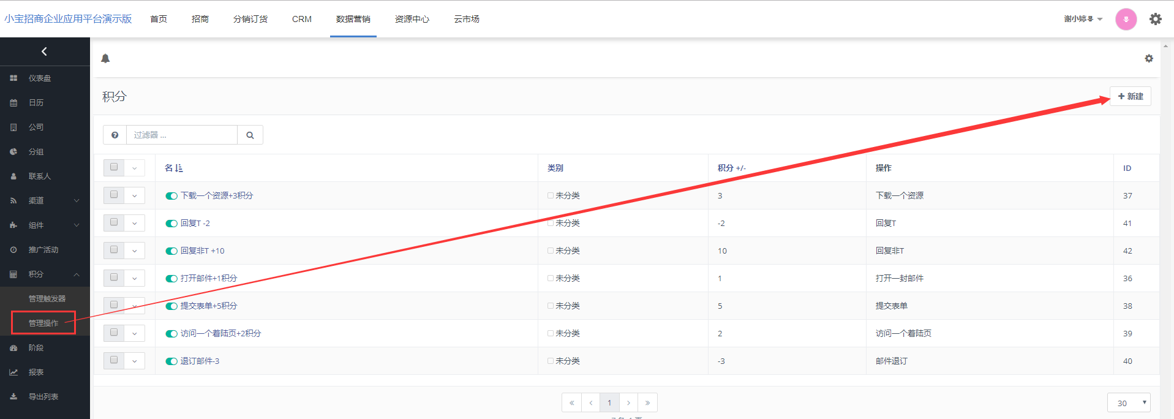1174x419 pixels.
Task: Switch to the CRM top tab
Action: click(x=301, y=19)
